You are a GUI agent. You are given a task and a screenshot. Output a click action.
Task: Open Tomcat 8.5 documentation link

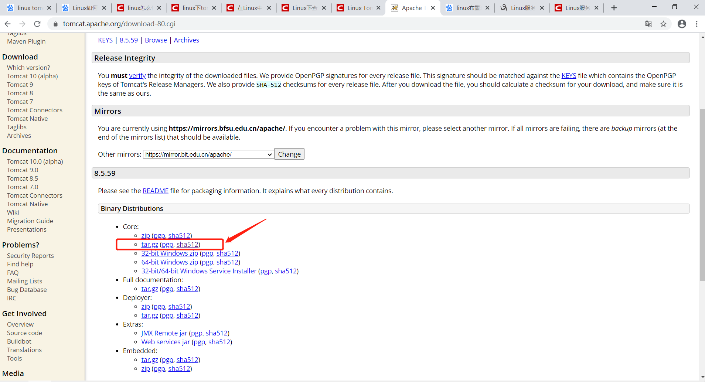[x=23, y=178]
